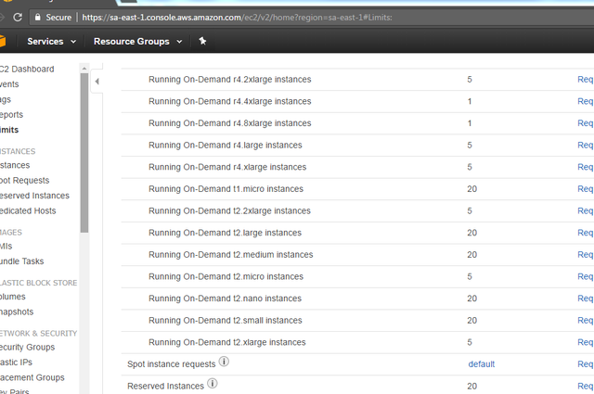Select 'Running On-Demand t2.xlarge instances' text
Screen dimensions: 594x394
coord(226,342)
